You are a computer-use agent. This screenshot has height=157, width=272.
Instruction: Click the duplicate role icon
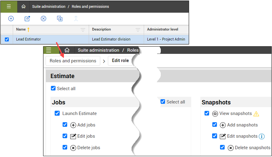60,18
